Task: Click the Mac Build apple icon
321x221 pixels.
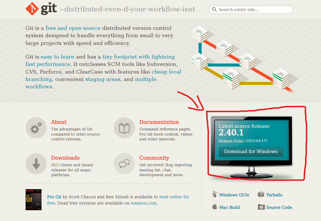Action: click(215, 207)
